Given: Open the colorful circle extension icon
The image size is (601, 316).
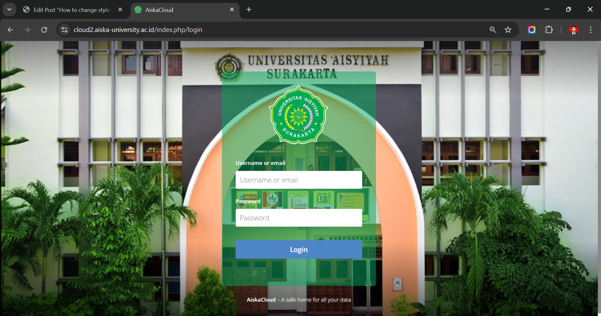Looking at the screenshot, I should tap(532, 30).
